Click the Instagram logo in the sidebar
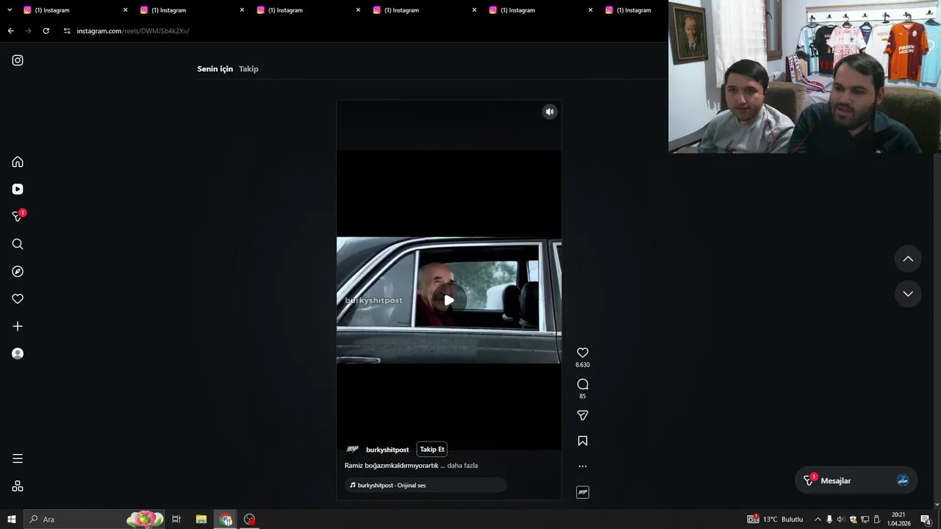The image size is (941, 529). pos(18,60)
